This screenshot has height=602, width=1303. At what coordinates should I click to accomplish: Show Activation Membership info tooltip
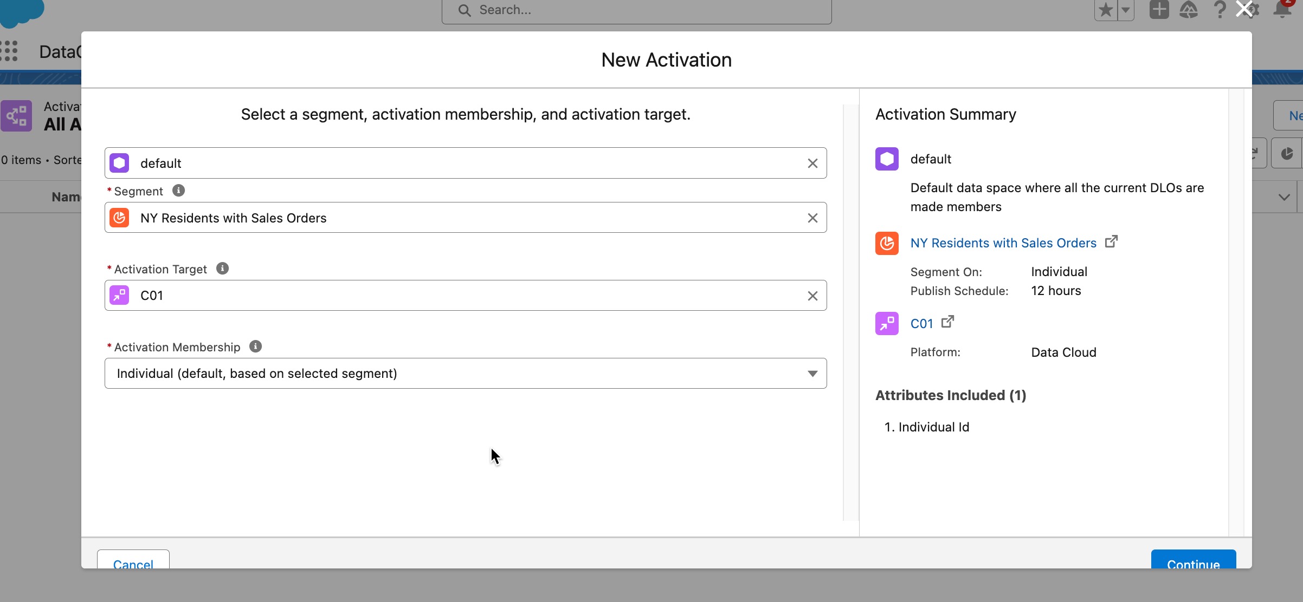coord(255,346)
